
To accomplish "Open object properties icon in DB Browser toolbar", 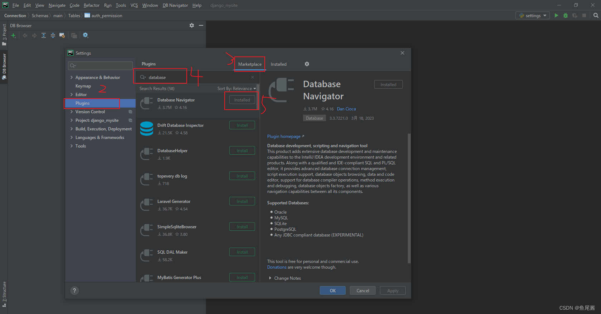I will click(62, 35).
